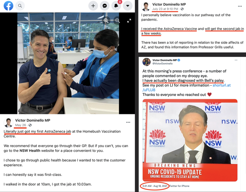Image resolution: width=246 pixels, height=192 pixels.
Task: Open the Messenger chat icon
Action: point(105,6)
